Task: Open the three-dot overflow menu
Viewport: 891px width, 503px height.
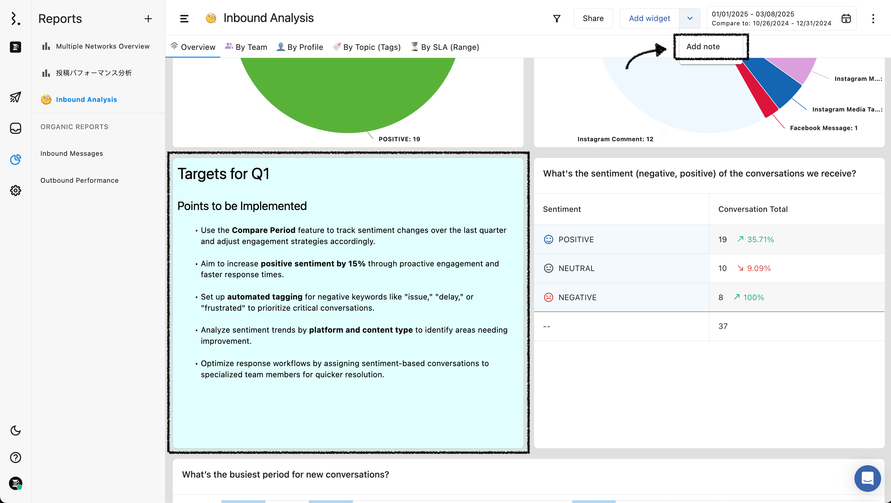Action: tap(873, 18)
